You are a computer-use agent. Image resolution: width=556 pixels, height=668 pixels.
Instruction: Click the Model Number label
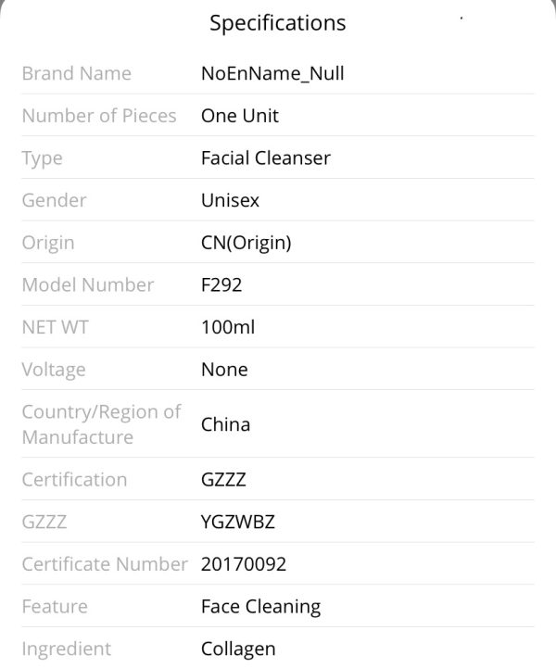click(88, 284)
